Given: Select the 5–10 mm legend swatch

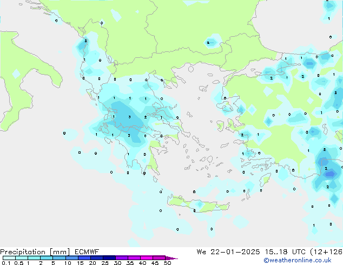Looking at the screenshot, I should click(59, 258).
